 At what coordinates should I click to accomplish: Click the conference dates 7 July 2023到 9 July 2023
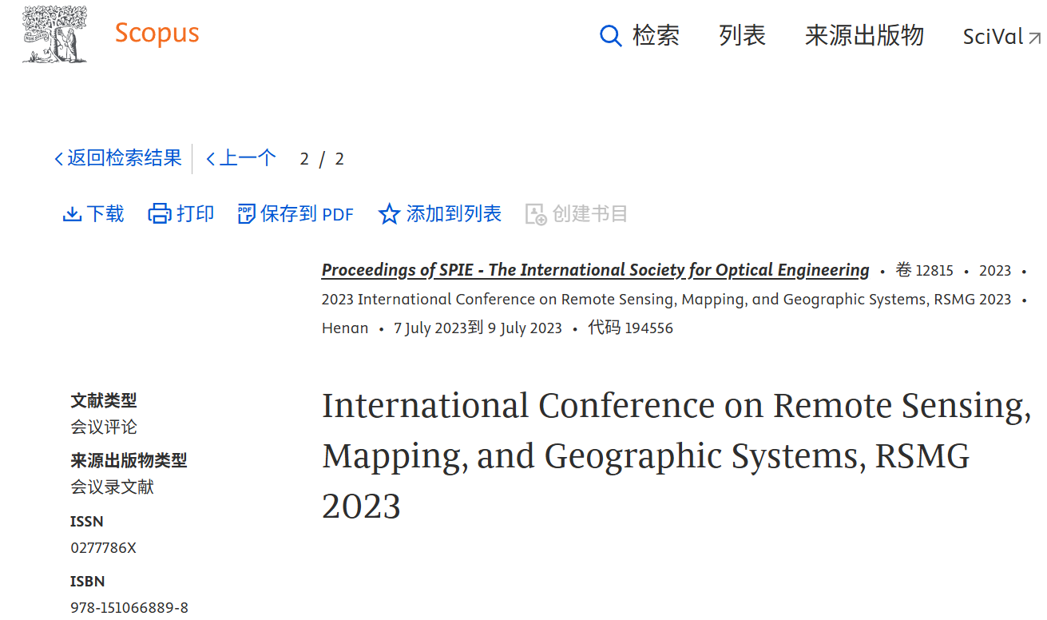[x=478, y=328]
